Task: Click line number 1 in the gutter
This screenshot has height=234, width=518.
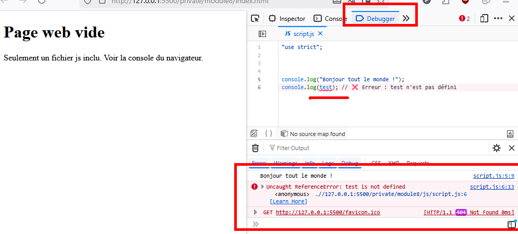Action: coord(259,47)
